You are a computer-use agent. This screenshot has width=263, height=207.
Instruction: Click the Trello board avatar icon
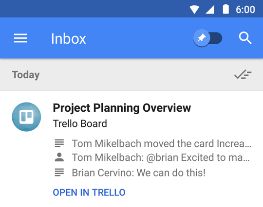coord(26,117)
